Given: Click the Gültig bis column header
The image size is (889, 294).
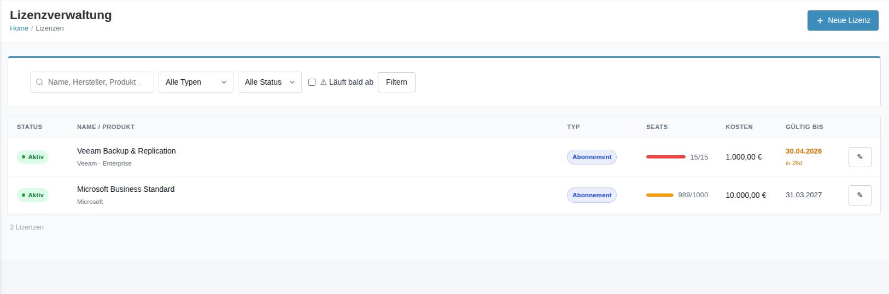Looking at the screenshot, I should point(804,127).
